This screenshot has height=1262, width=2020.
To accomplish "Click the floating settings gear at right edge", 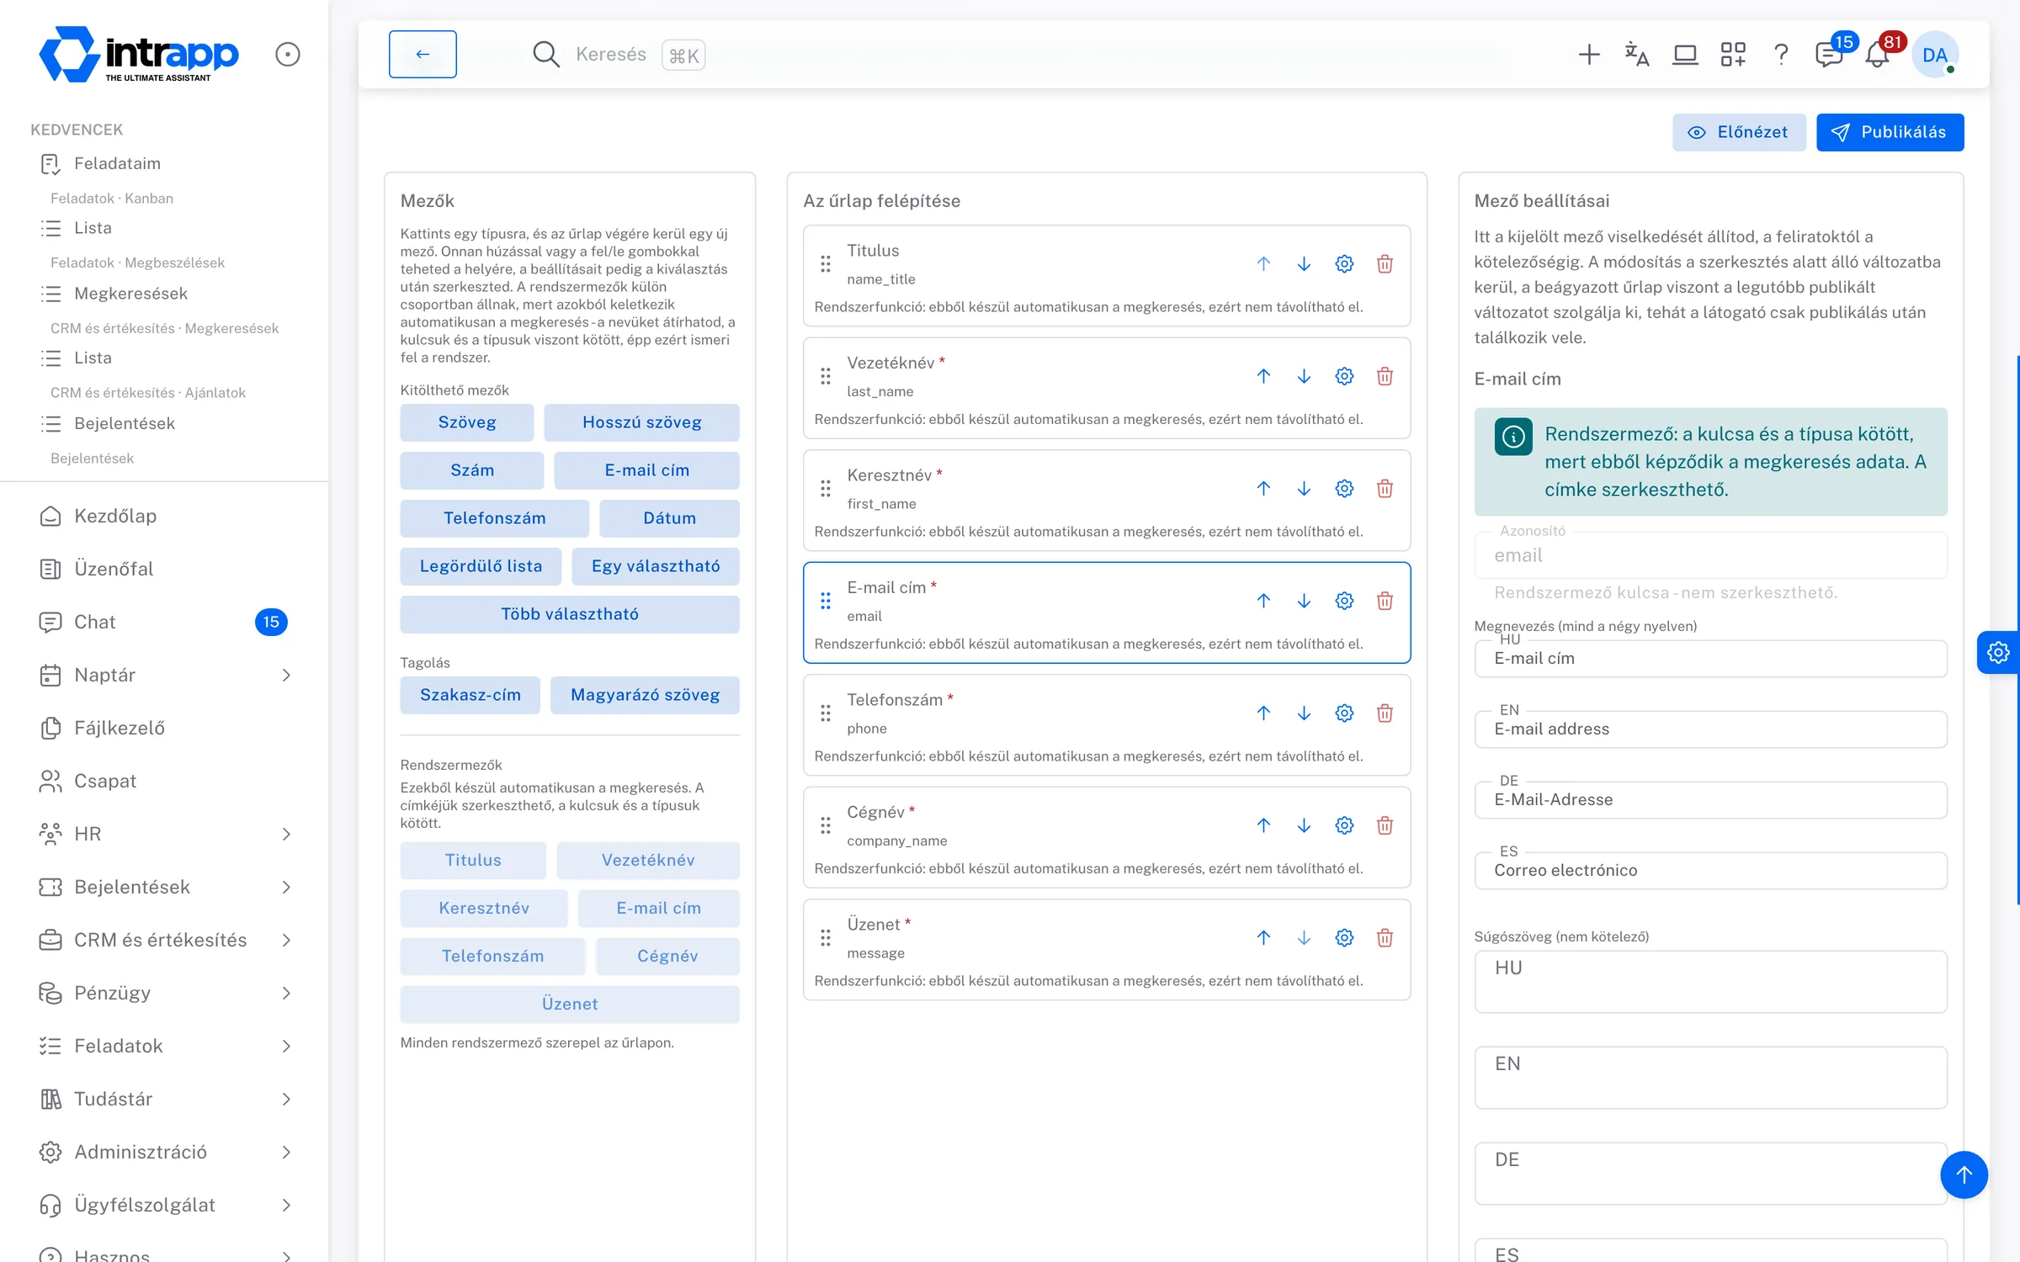I will click(1998, 652).
